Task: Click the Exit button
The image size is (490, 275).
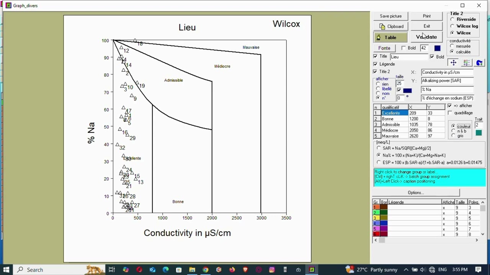Action: click(x=426, y=26)
